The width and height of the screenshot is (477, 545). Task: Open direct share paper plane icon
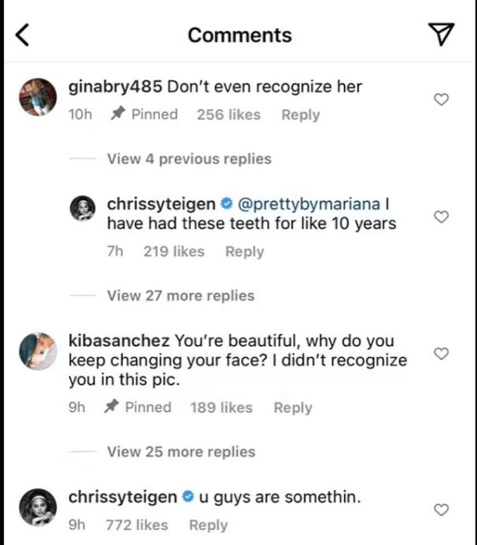click(x=442, y=35)
